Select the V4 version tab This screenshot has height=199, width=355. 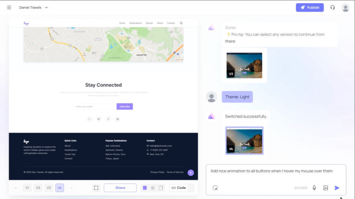[x=60, y=188]
